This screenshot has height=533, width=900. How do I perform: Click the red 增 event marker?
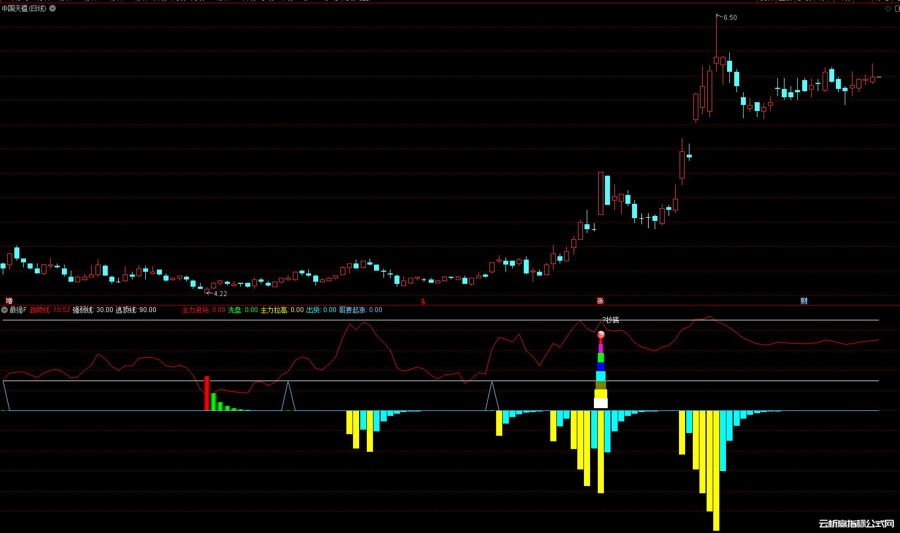(x=9, y=301)
